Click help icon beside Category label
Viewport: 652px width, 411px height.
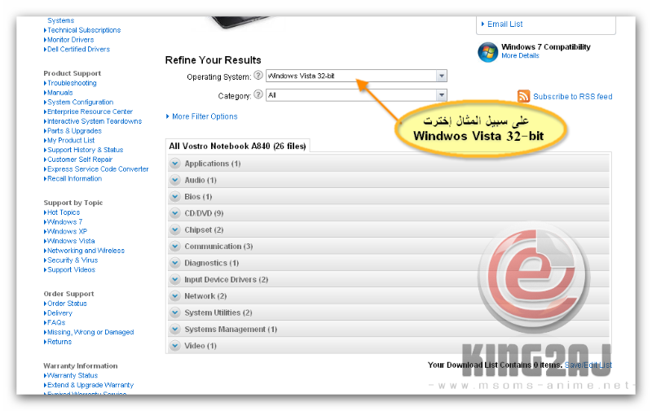(258, 94)
